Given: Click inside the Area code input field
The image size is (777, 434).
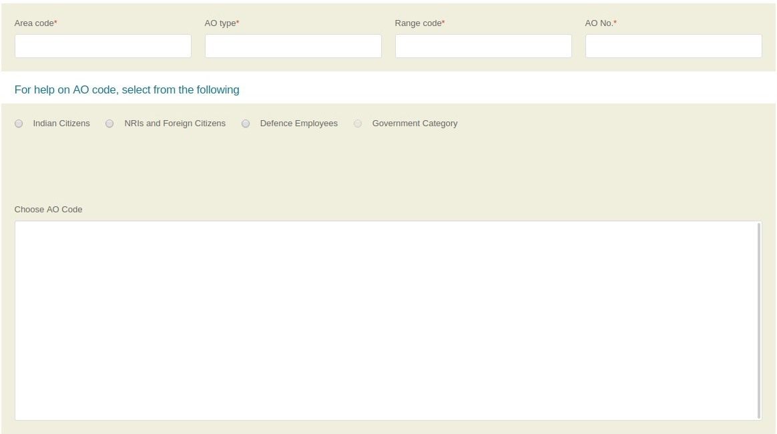Looking at the screenshot, I should click(x=103, y=45).
